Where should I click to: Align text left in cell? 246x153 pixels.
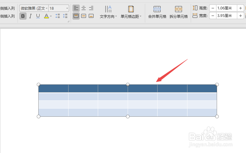click(x=76, y=8)
